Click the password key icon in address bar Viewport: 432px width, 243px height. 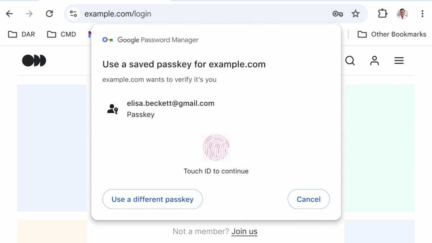(x=337, y=14)
